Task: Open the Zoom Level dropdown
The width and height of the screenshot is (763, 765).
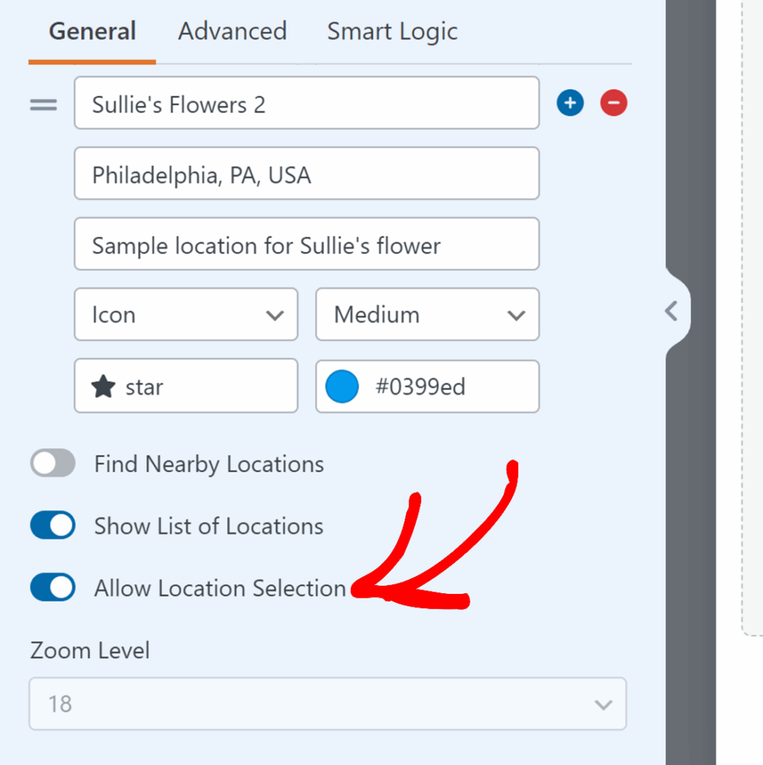Action: [x=328, y=704]
